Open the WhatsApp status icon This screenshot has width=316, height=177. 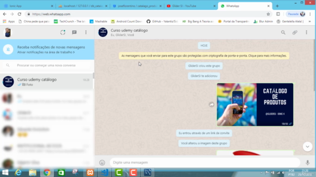[63, 32]
